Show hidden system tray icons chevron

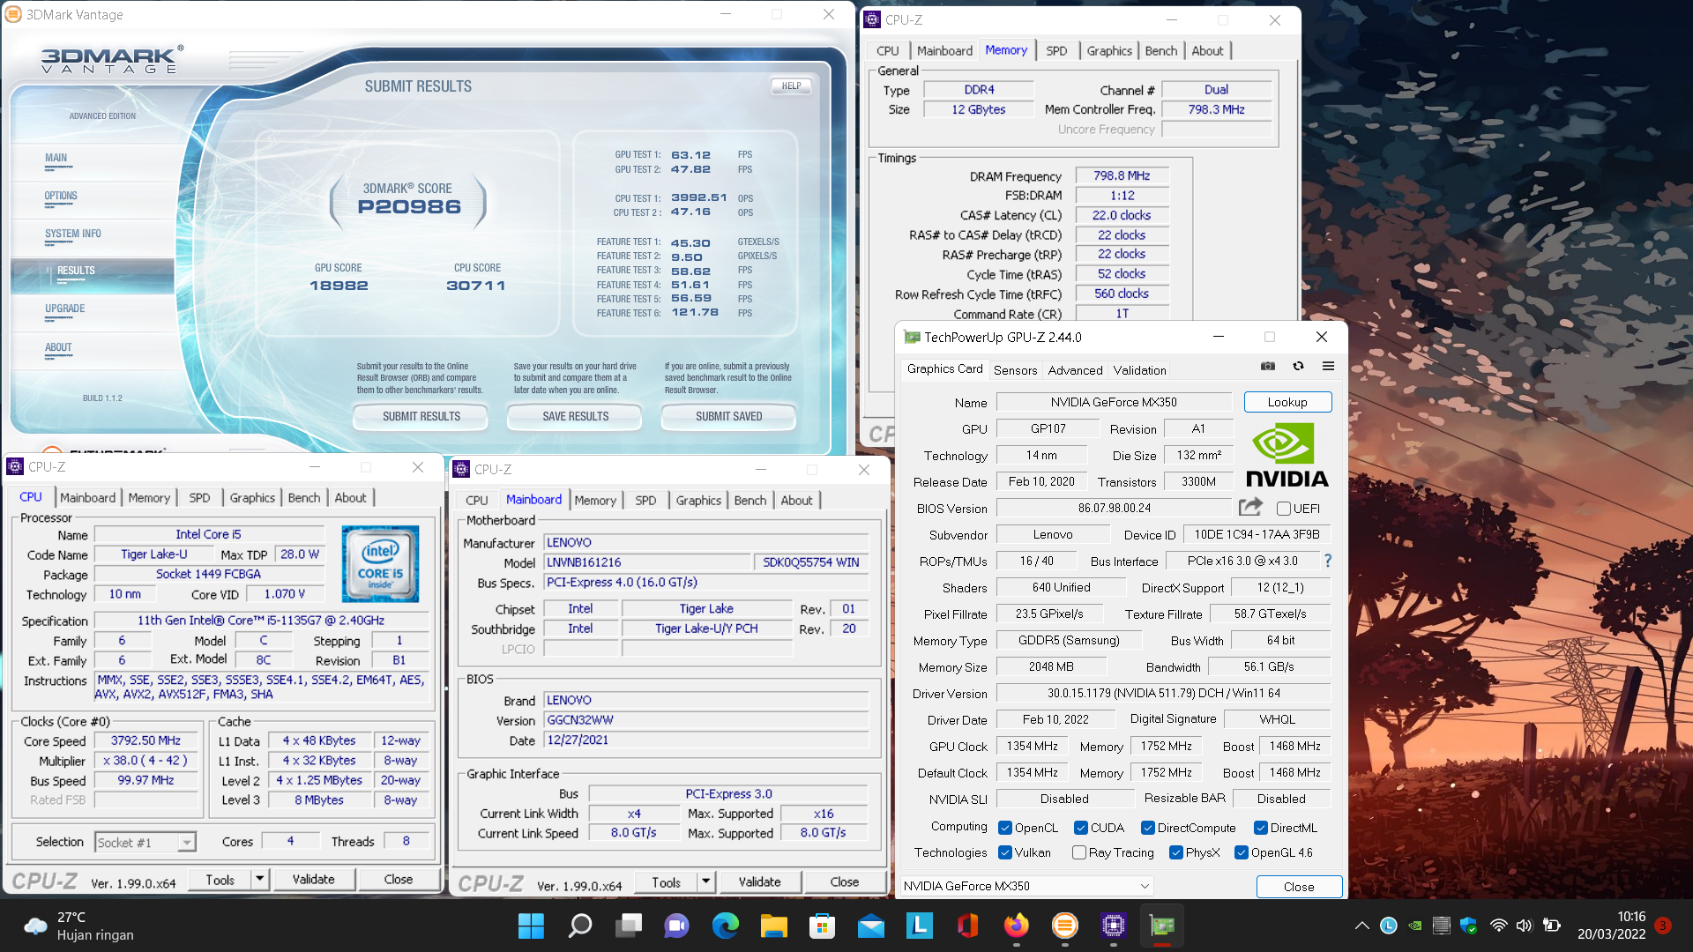tap(1361, 926)
